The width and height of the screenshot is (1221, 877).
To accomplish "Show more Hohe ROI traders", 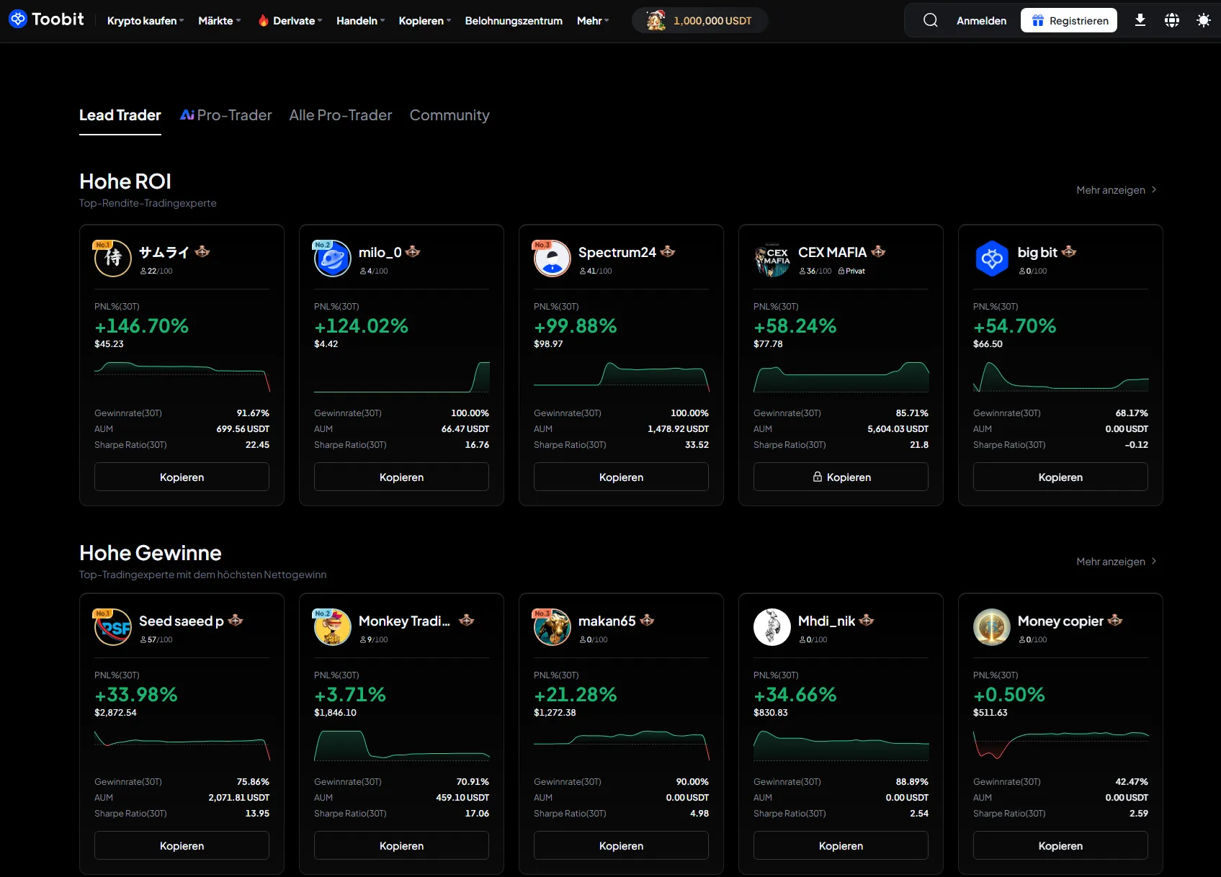I will [x=1117, y=190].
